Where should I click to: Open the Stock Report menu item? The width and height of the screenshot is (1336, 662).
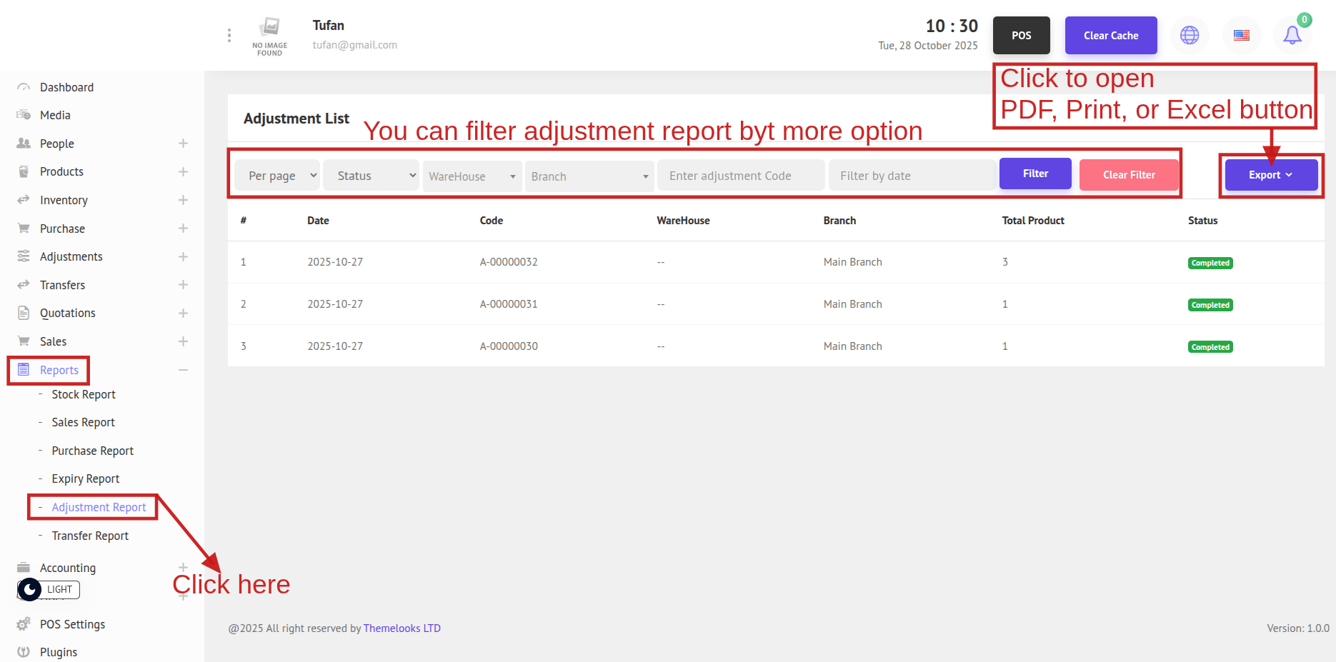[83, 394]
